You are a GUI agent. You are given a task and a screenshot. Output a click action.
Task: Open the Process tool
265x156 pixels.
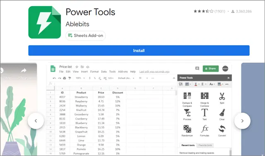(187, 115)
